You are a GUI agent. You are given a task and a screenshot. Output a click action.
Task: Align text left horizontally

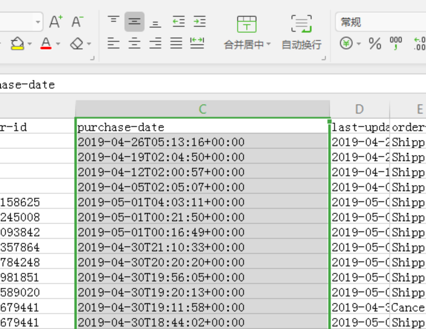(x=113, y=43)
